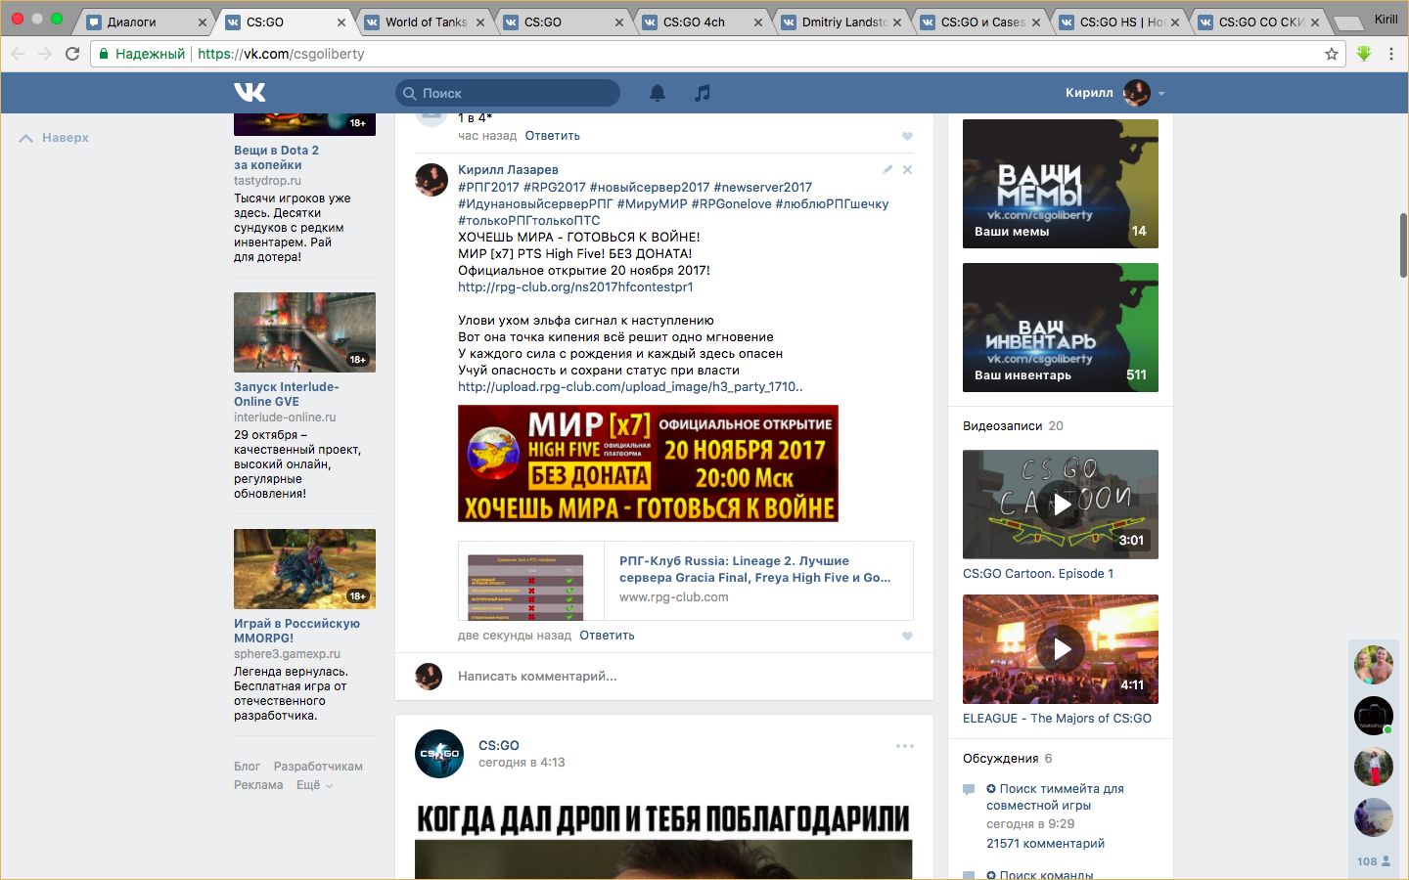Open Кирилл Лазарев author name link
This screenshot has width=1409, height=880.
coord(508,170)
